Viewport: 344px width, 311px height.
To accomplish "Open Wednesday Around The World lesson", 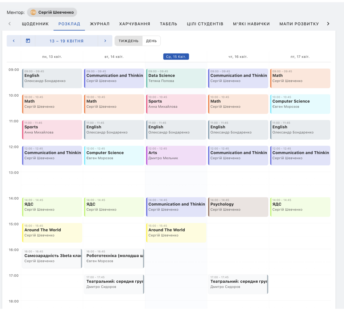I will [176, 233].
